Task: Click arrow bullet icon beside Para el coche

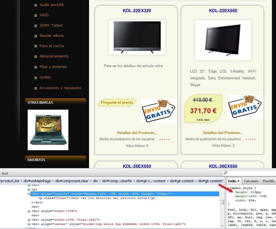Action: click(x=36, y=46)
